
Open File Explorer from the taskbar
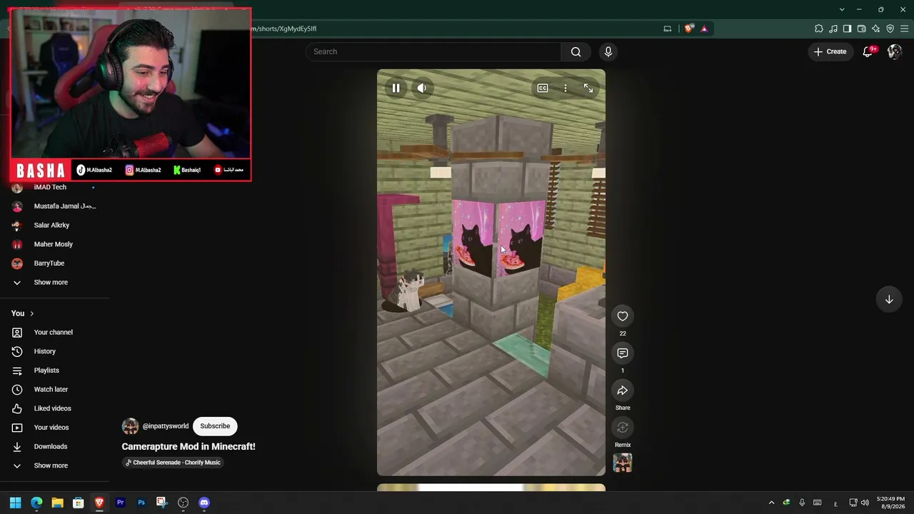click(57, 503)
